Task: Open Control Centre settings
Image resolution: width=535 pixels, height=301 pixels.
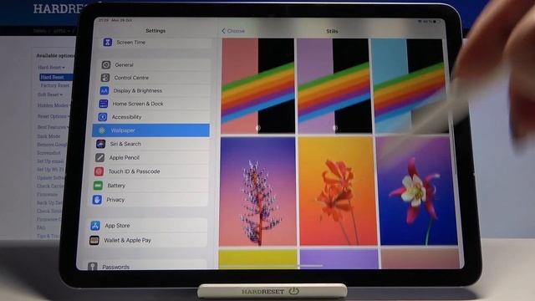Action: pyautogui.click(x=155, y=78)
